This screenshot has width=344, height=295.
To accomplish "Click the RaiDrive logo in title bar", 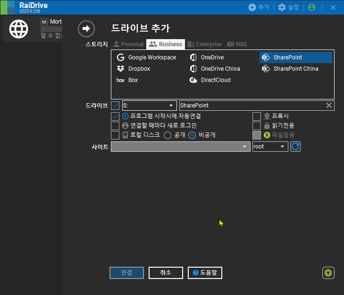I will 8,8.
